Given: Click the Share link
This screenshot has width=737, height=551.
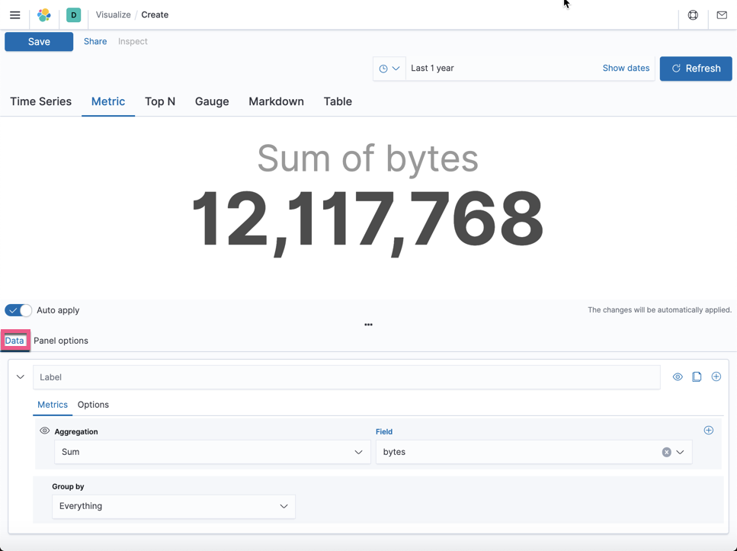Looking at the screenshot, I should [95, 41].
